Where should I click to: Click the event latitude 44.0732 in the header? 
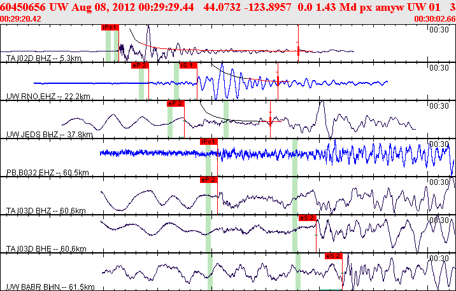point(222,7)
